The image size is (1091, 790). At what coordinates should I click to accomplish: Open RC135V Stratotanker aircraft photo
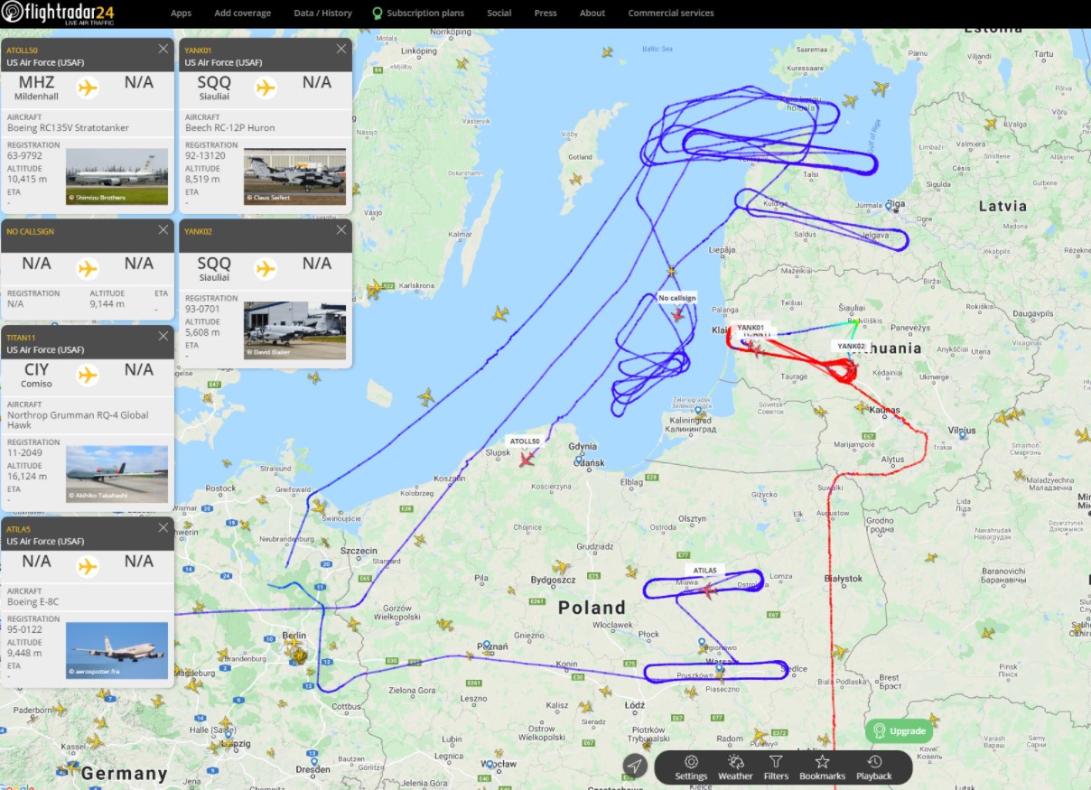tap(117, 177)
